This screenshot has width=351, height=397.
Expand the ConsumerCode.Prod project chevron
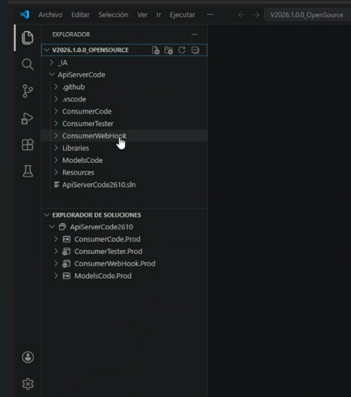[56, 239]
